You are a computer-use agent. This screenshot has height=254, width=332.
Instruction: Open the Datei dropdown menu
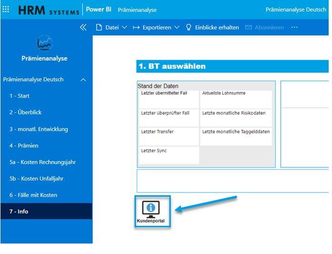112,28
